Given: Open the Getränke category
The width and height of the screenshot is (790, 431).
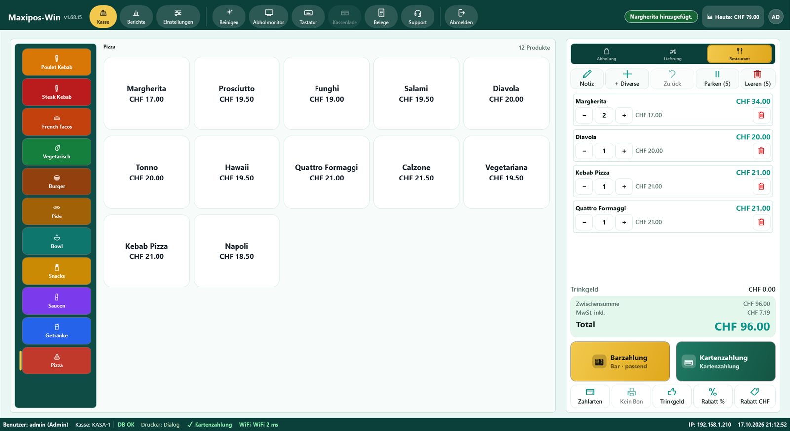Looking at the screenshot, I should (57, 330).
